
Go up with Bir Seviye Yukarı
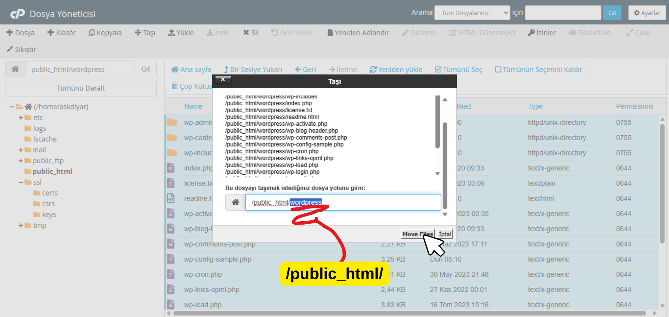pos(253,69)
